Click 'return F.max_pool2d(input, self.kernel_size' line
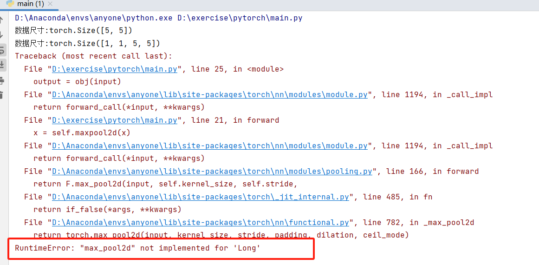The height and width of the screenshot is (265, 539). pyautogui.click(x=165, y=184)
